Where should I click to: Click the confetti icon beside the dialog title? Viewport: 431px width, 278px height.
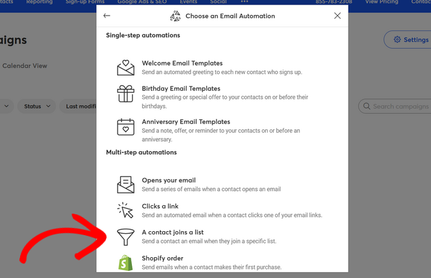click(x=176, y=16)
